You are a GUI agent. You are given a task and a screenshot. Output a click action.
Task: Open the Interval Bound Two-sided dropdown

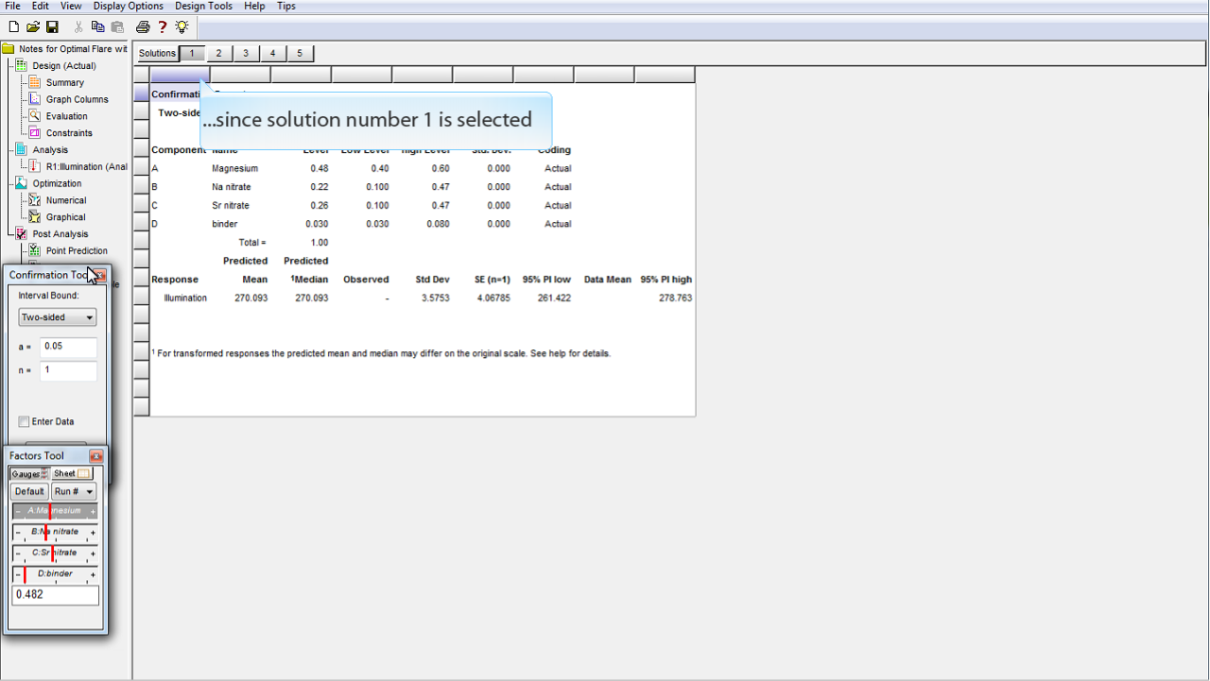[x=58, y=317]
